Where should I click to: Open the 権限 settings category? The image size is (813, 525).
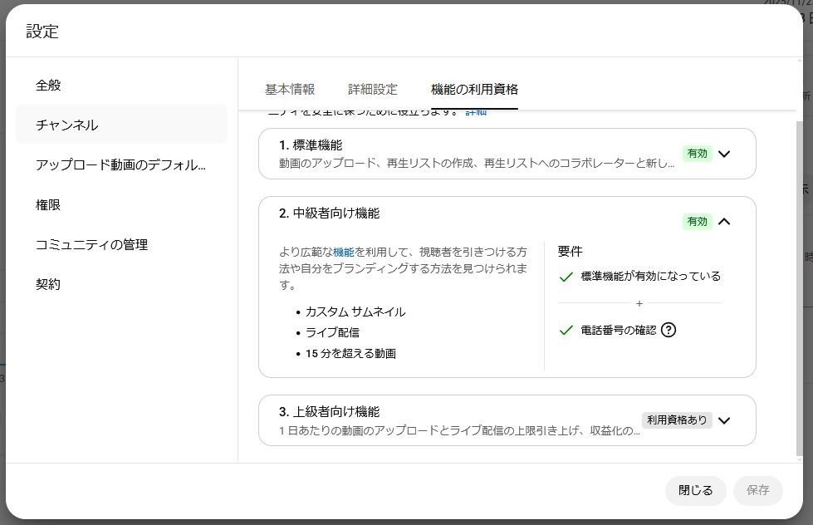click(x=48, y=204)
